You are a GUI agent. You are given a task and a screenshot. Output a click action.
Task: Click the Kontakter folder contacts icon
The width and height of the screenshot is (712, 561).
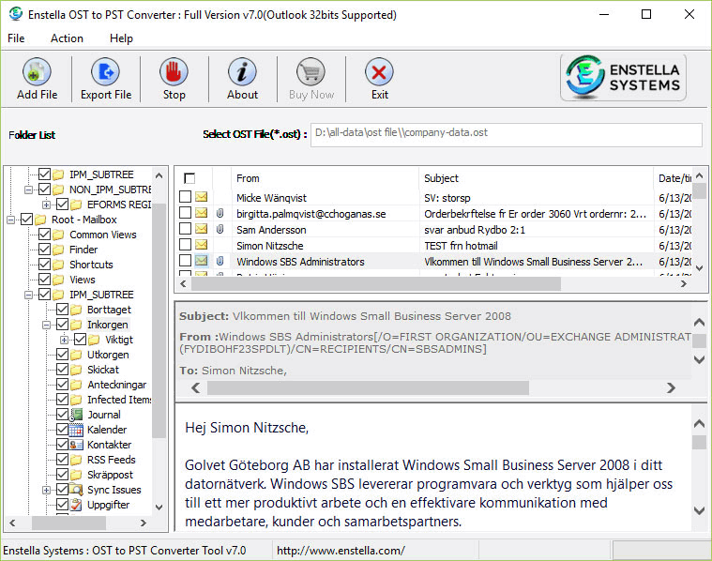pyautogui.click(x=78, y=445)
